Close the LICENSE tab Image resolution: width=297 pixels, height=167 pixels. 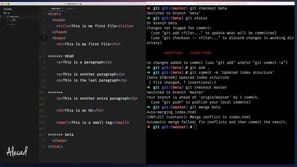point(75,8)
